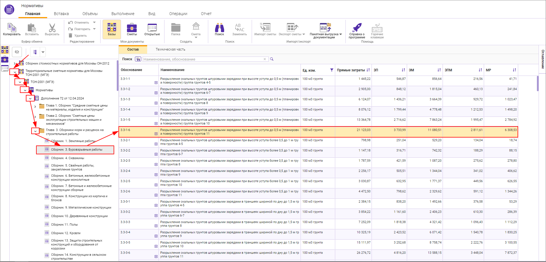Click the Вырезать scissors icon
The image size is (546, 262).
coord(52,28)
